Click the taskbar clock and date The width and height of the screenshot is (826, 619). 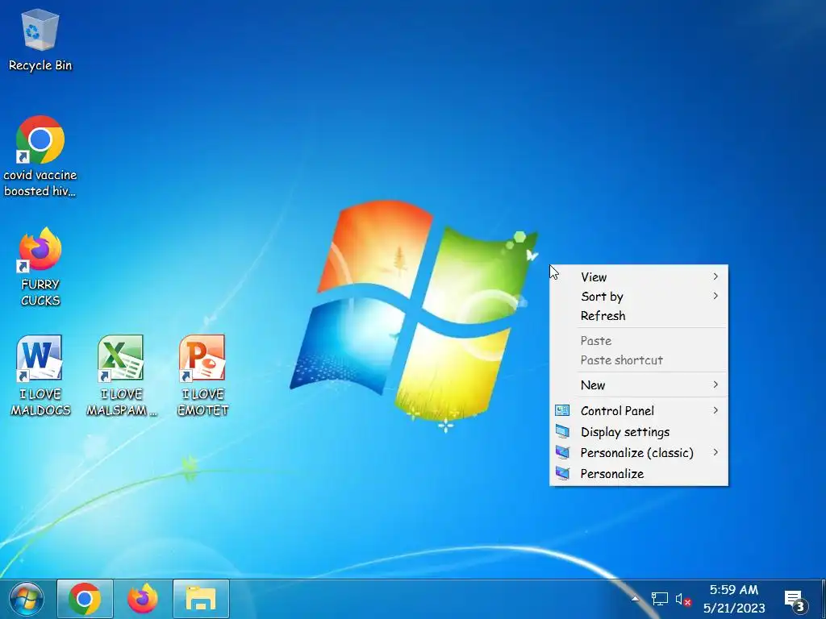[734, 599]
